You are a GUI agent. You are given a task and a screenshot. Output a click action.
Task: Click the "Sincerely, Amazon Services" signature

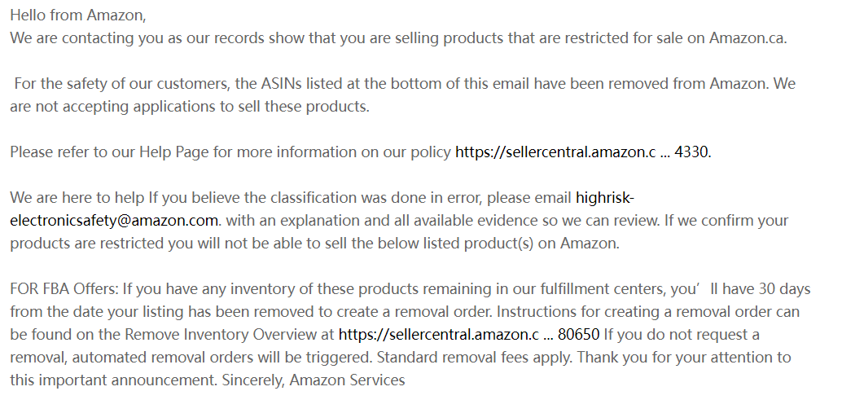[x=313, y=380]
